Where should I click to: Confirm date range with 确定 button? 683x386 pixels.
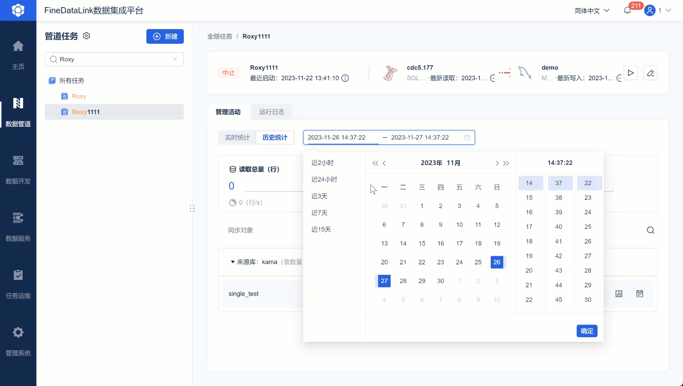coord(587,331)
